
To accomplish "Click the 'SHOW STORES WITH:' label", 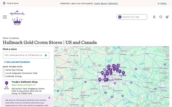I will pyautogui.click(x=13, y=67).
